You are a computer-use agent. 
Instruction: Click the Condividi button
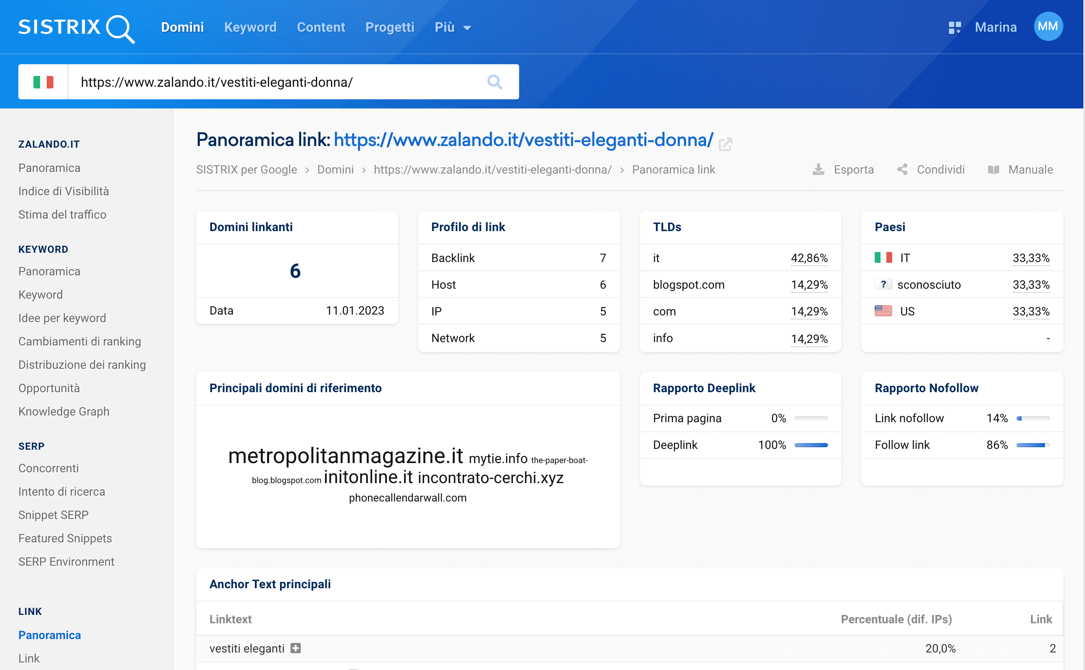930,170
